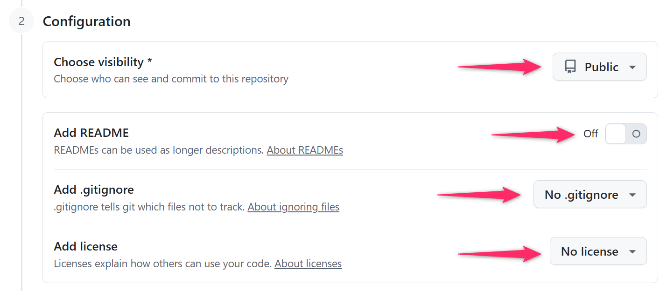This screenshot has height=291, width=667.
Task: Click the Add README label text
Action: pyautogui.click(x=91, y=133)
